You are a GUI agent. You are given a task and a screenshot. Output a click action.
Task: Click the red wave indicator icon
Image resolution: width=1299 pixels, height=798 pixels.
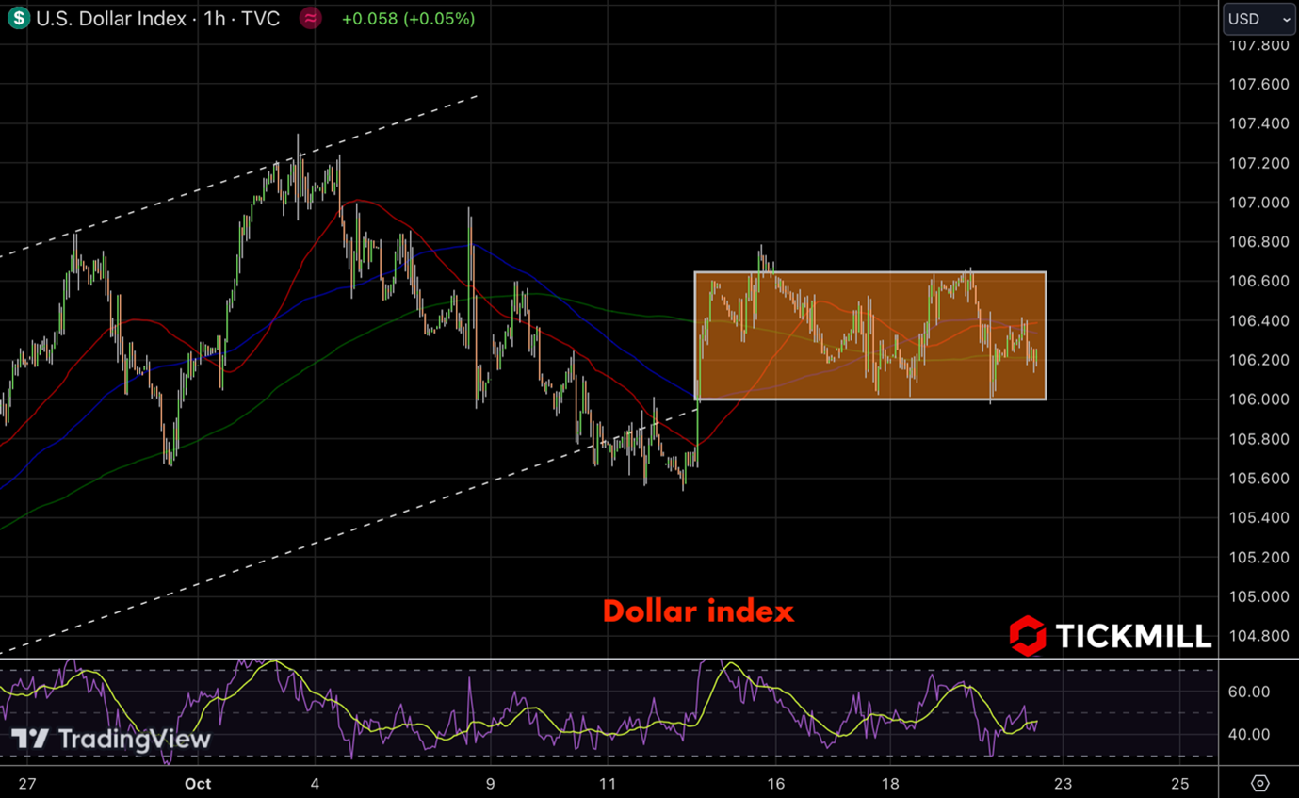click(311, 18)
